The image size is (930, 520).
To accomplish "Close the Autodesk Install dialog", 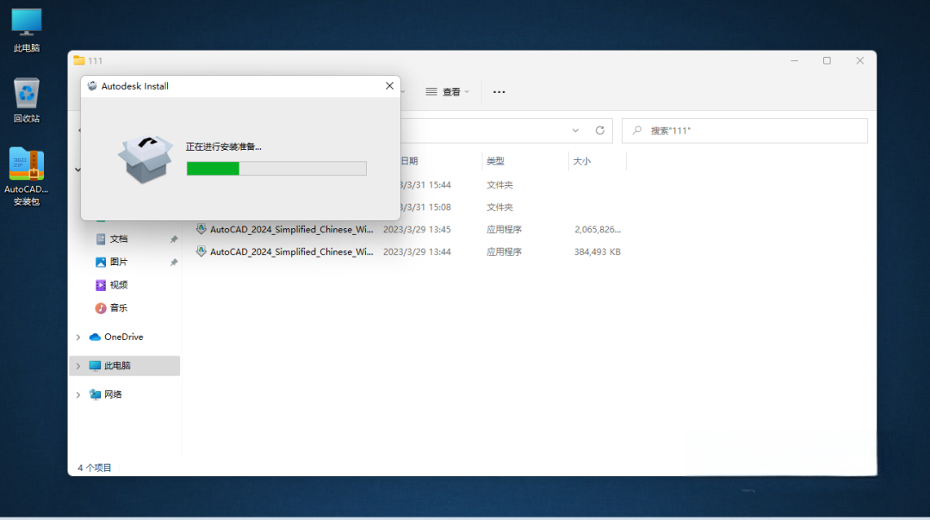I will pyautogui.click(x=389, y=86).
